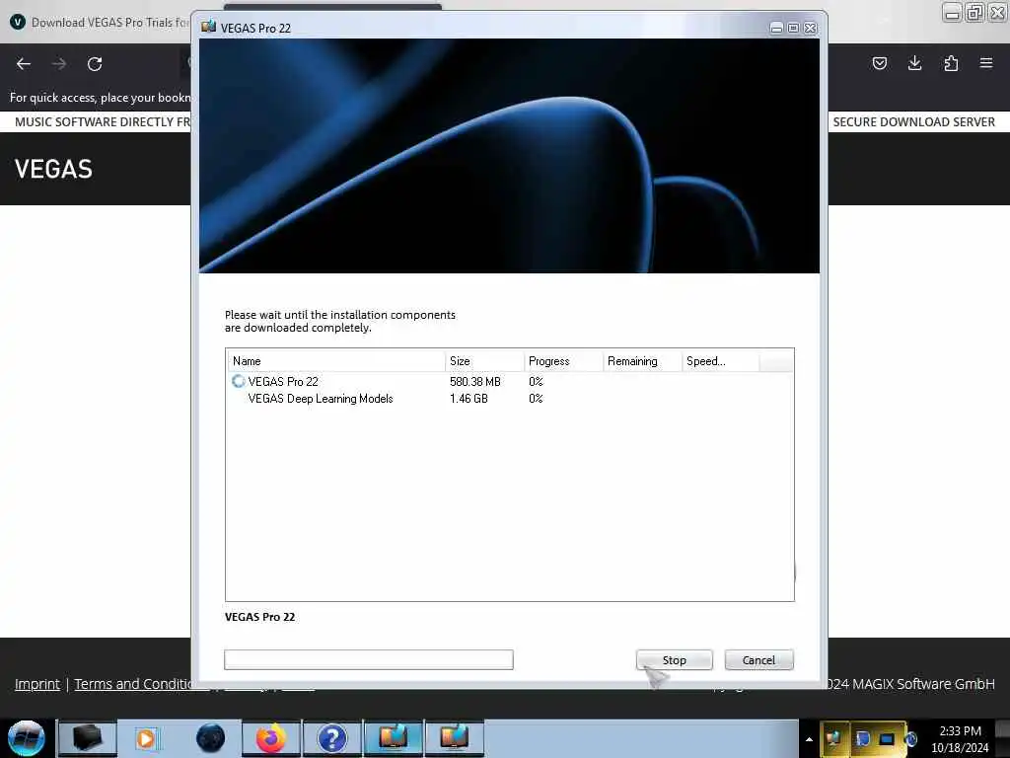The height and width of the screenshot is (758, 1010).
Task: Open the dark globe taskbar icon
Action: coord(211,738)
